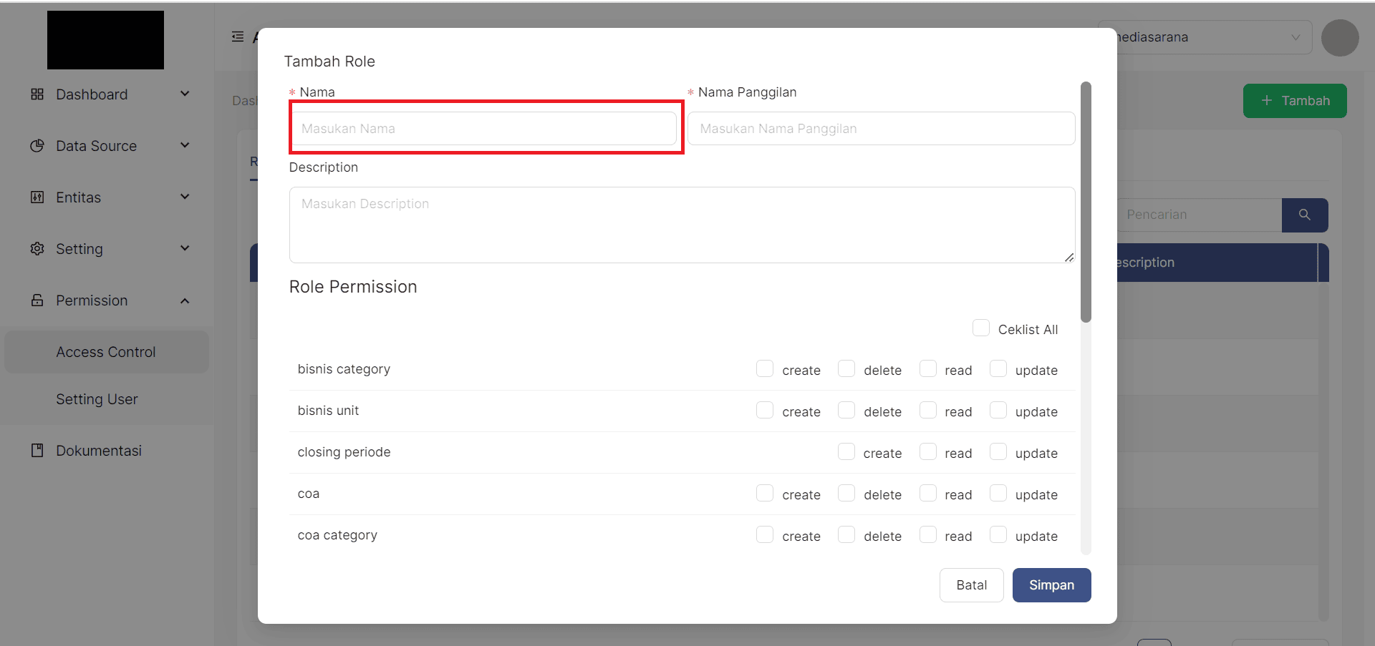Click the Masukan Nama input field
Image resolution: width=1375 pixels, height=646 pixels.
(x=483, y=129)
